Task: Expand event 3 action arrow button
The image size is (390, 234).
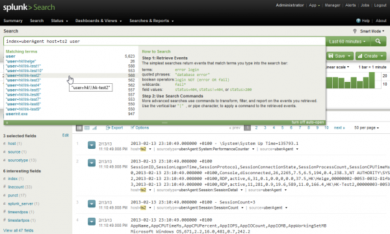Action: [x=92, y=203]
